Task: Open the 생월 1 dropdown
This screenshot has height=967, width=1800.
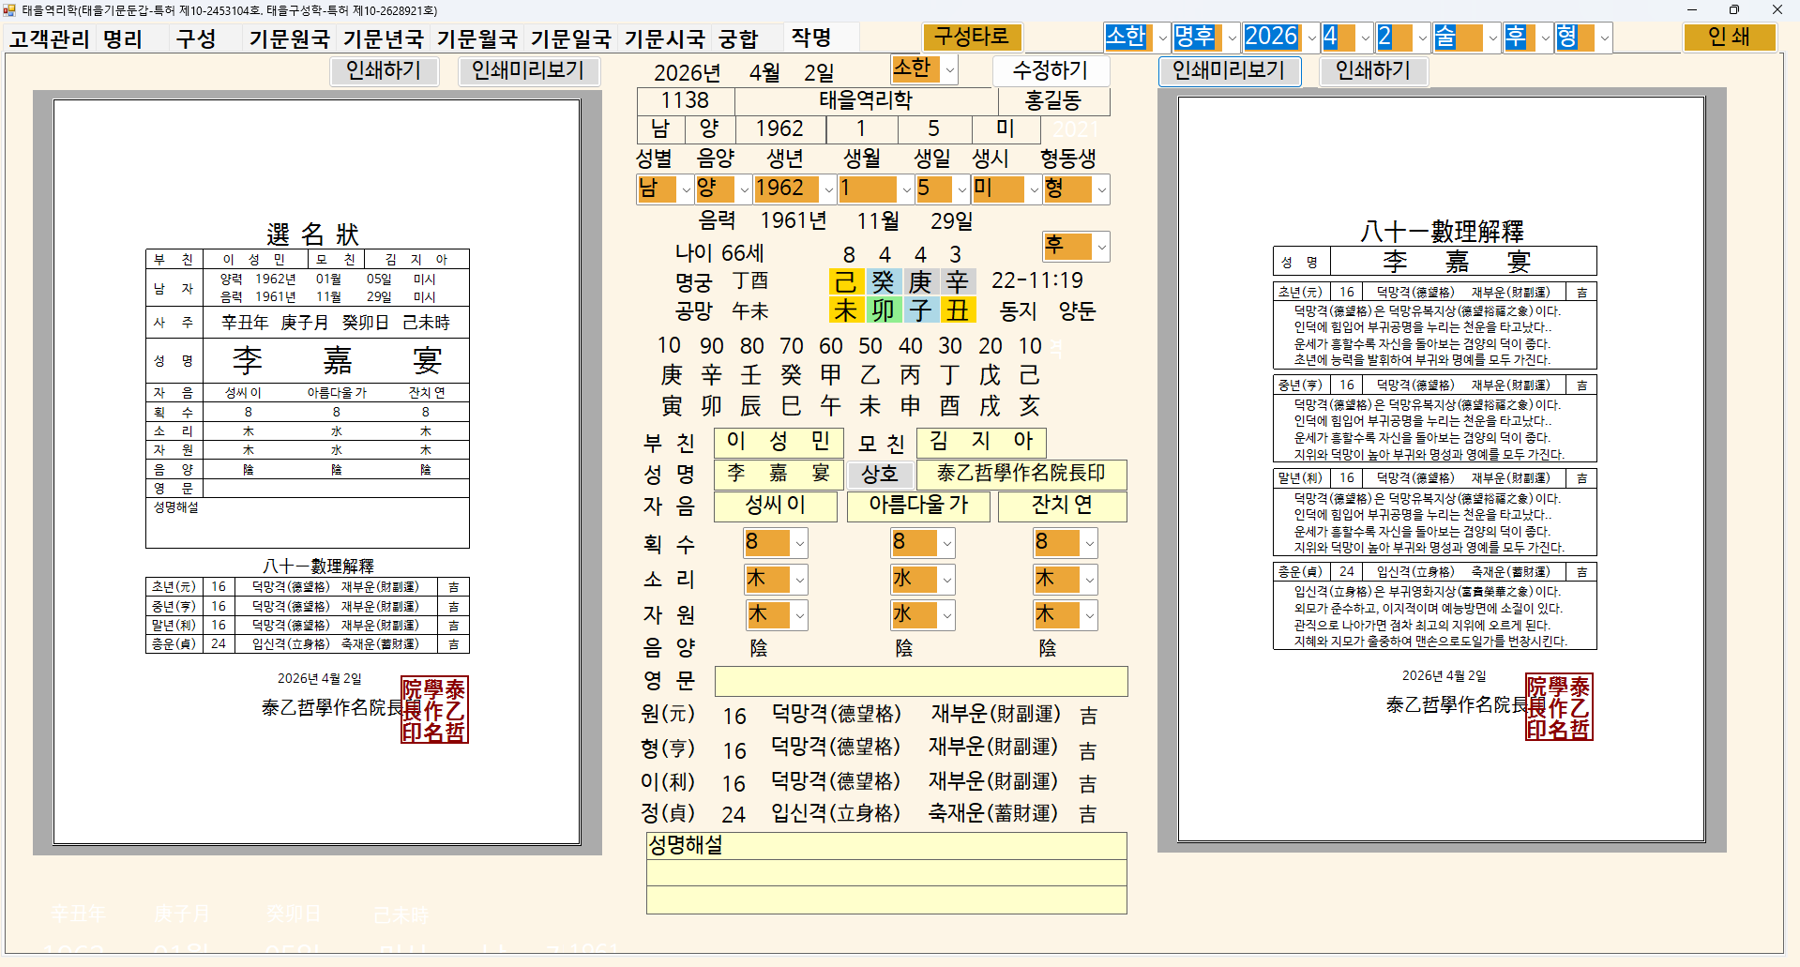Action: tap(906, 189)
